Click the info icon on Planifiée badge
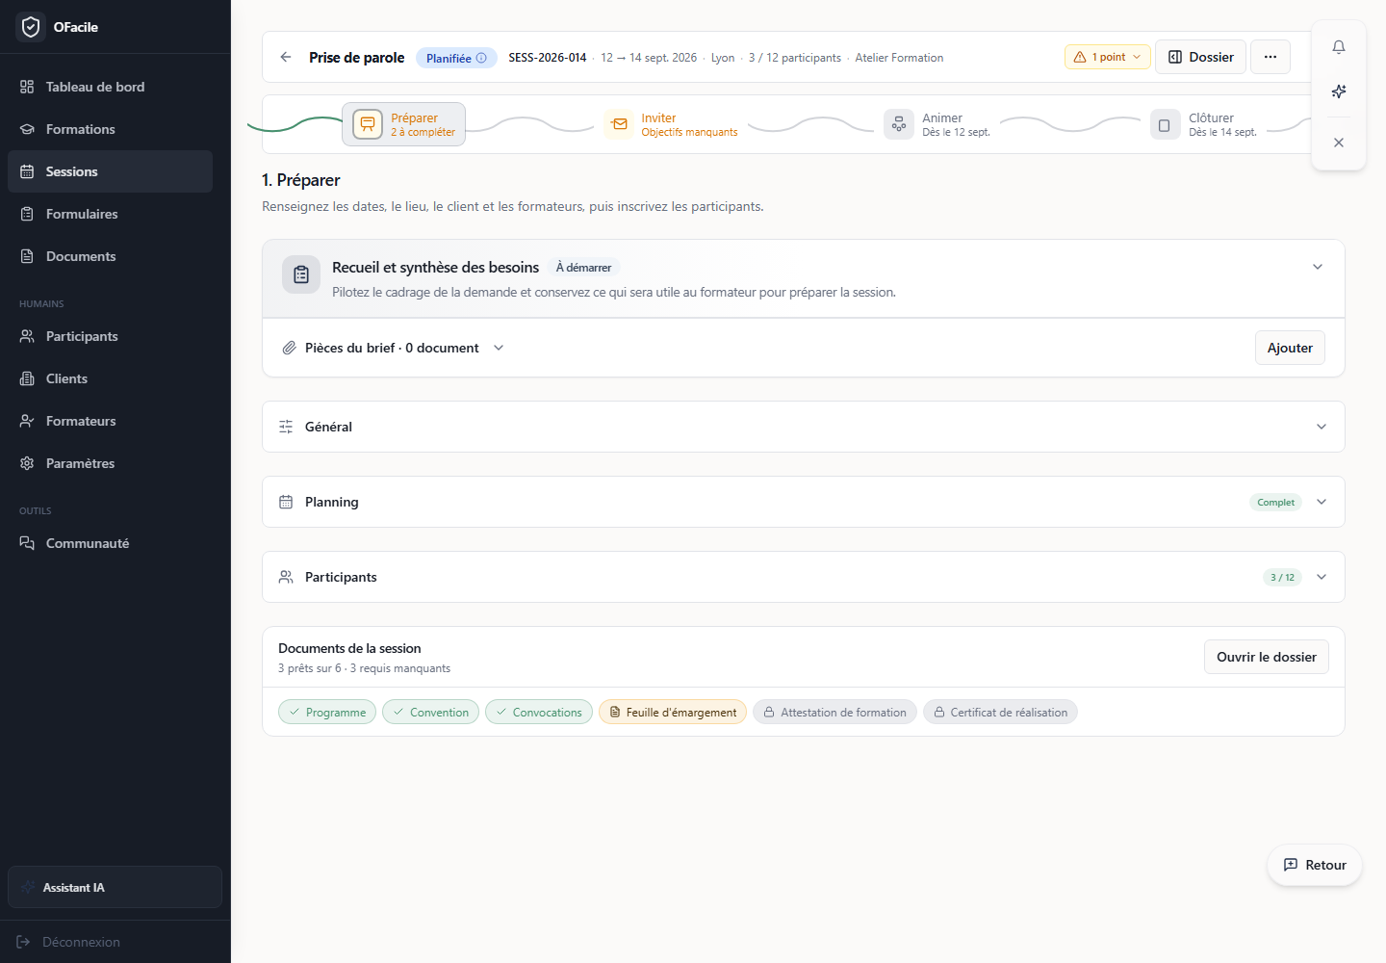Screen dimensions: 1386x963 [x=481, y=58]
